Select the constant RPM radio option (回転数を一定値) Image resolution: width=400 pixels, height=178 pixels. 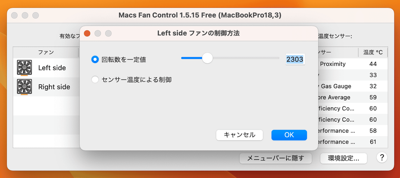[95, 59]
